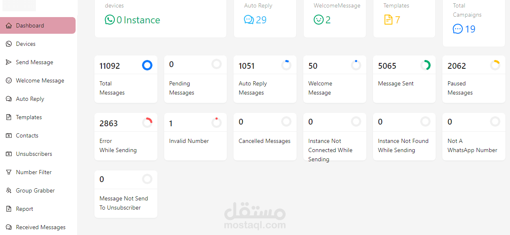Click the Unsubscribers icon in sidebar
510x235 pixels.
point(9,154)
